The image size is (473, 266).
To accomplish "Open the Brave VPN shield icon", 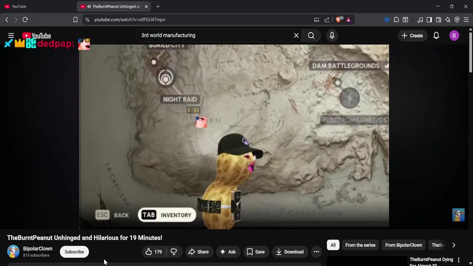I will (x=457, y=20).
